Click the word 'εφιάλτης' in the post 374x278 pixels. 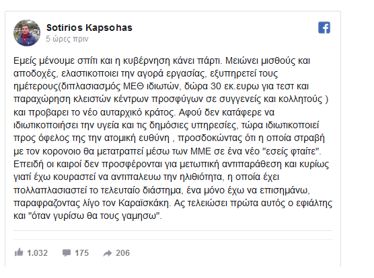[314, 203]
